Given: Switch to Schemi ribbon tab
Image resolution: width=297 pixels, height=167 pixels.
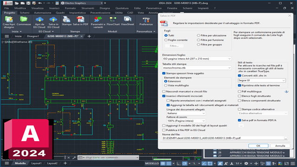Looking at the screenshot, I should point(25,13).
